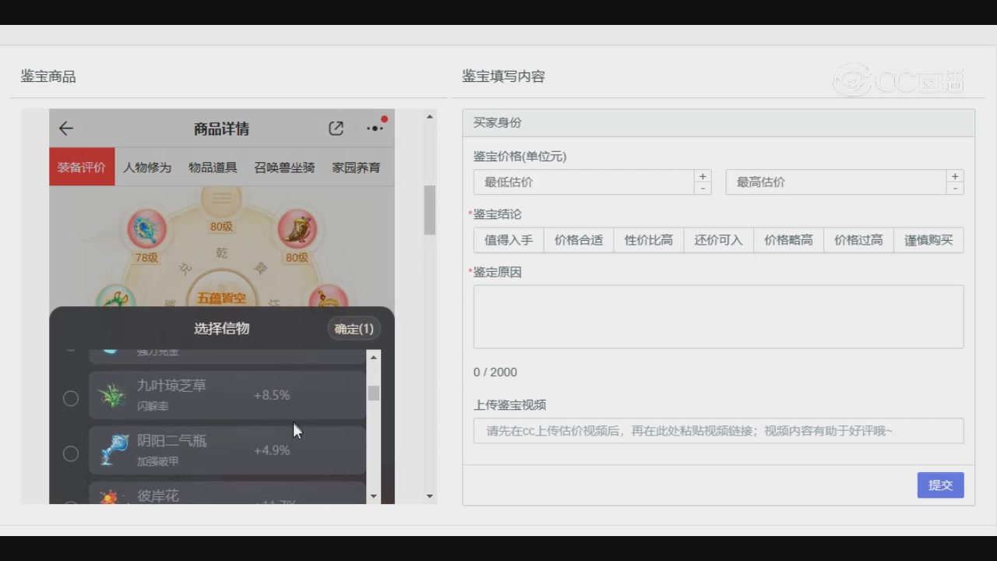Click the 彼岸花 item name

point(158,496)
